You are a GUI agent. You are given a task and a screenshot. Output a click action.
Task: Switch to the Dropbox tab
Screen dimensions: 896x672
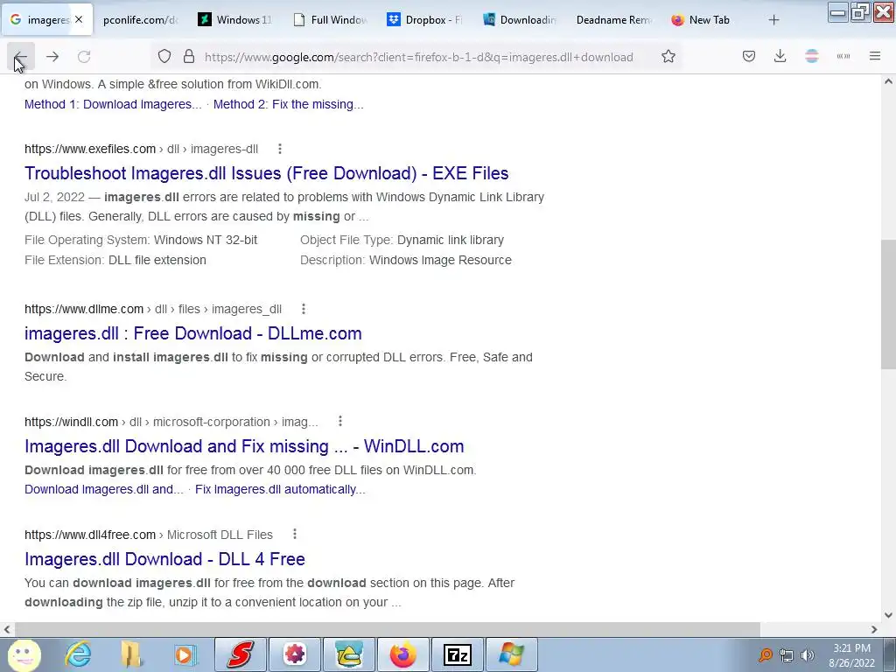click(424, 20)
